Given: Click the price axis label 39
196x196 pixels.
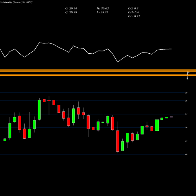Looking at the screenshot, I should (x=186, y=93).
